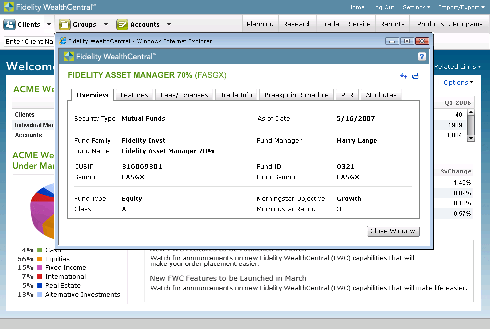Click the Fund Manager name Harry Lange
Screen dimensions: 490x329
357,141
